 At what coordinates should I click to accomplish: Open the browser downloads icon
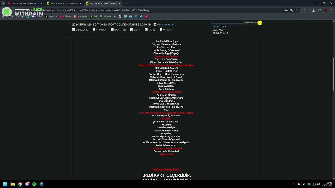(314, 10)
